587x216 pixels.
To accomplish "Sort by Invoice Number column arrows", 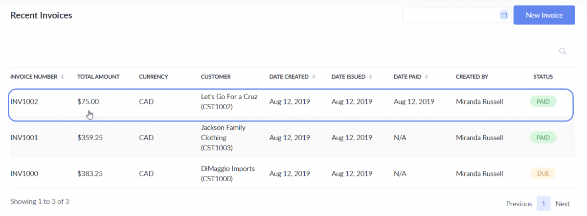I will (62, 77).
